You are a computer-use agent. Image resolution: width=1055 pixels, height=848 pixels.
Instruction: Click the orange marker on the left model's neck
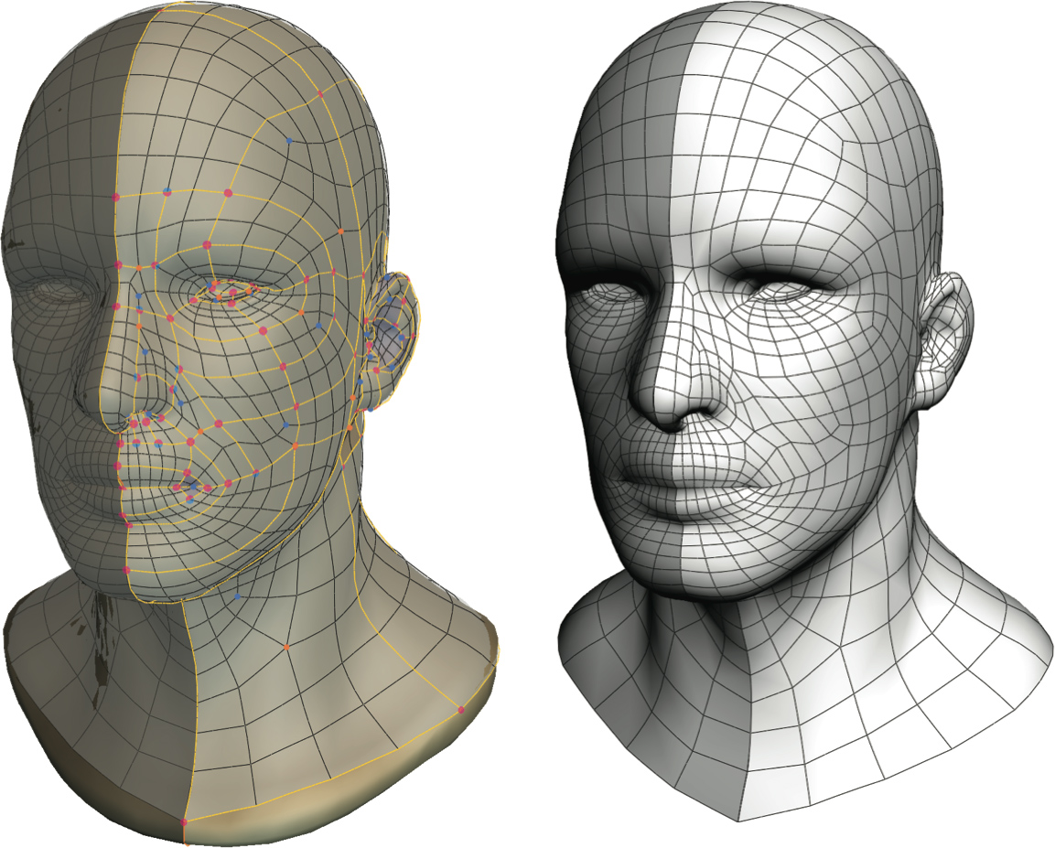click(286, 647)
